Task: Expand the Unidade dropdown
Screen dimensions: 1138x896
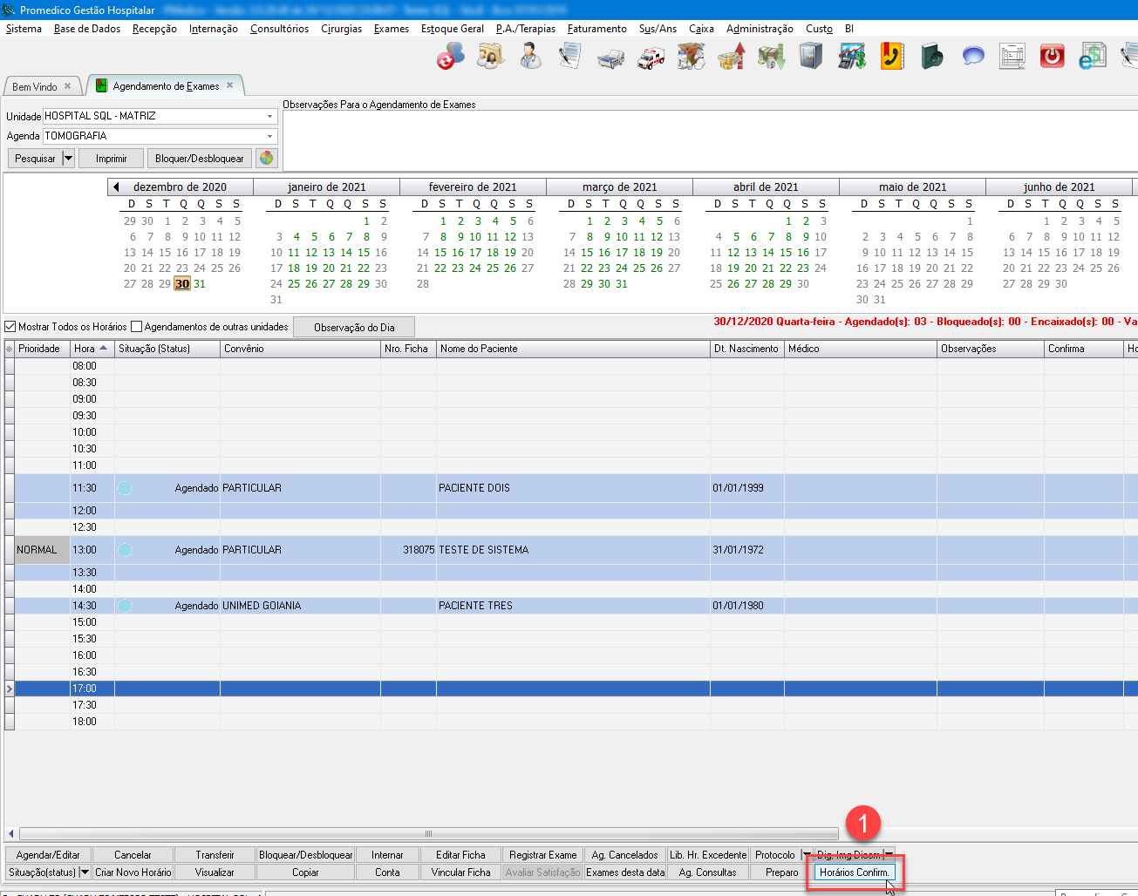Action: (269, 116)
